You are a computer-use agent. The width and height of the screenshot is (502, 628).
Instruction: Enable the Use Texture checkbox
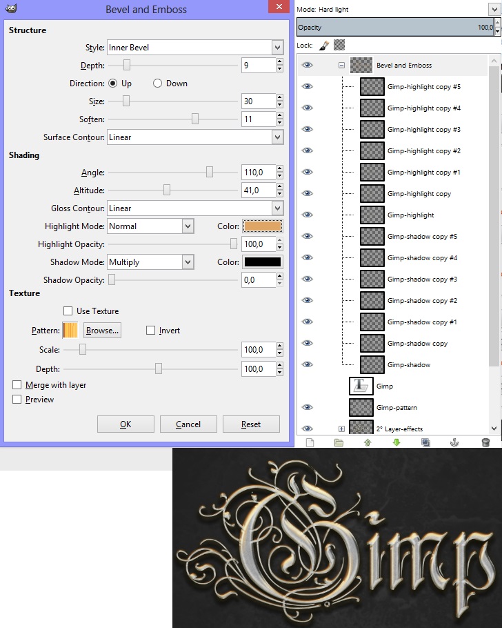68,311
